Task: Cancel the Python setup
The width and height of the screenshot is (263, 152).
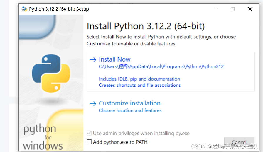Action: 239,142
